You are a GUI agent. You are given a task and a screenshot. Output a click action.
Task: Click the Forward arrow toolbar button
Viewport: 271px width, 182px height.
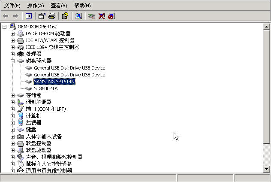(x=15, y=16)
